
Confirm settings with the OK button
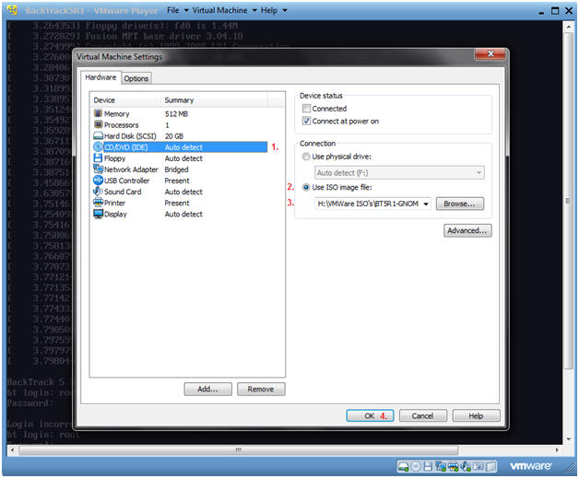pos(370,415)
